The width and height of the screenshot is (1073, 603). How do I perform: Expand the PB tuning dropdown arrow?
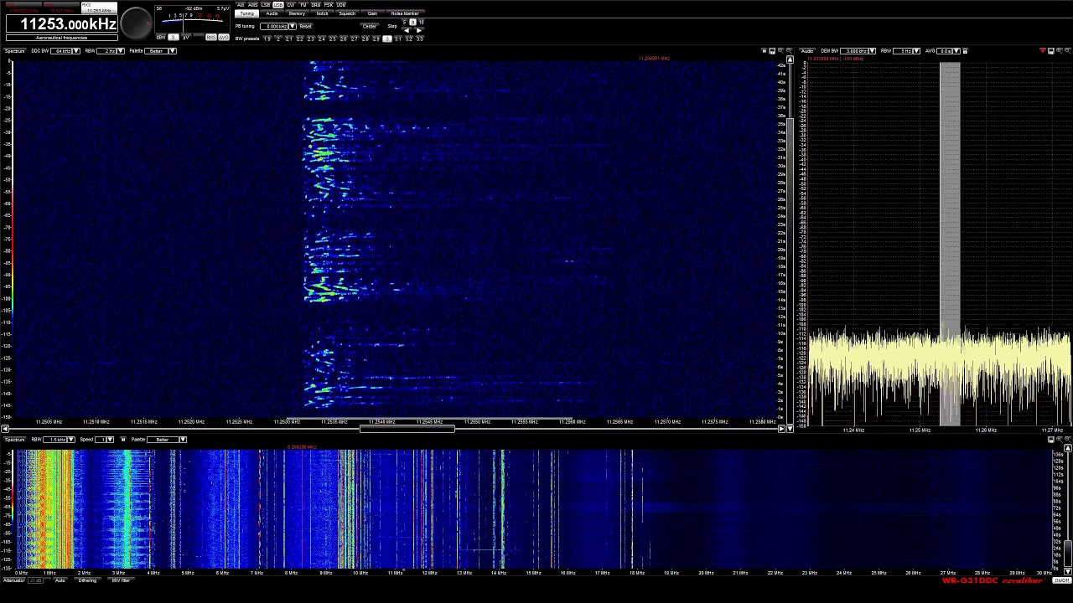(293, 26)
